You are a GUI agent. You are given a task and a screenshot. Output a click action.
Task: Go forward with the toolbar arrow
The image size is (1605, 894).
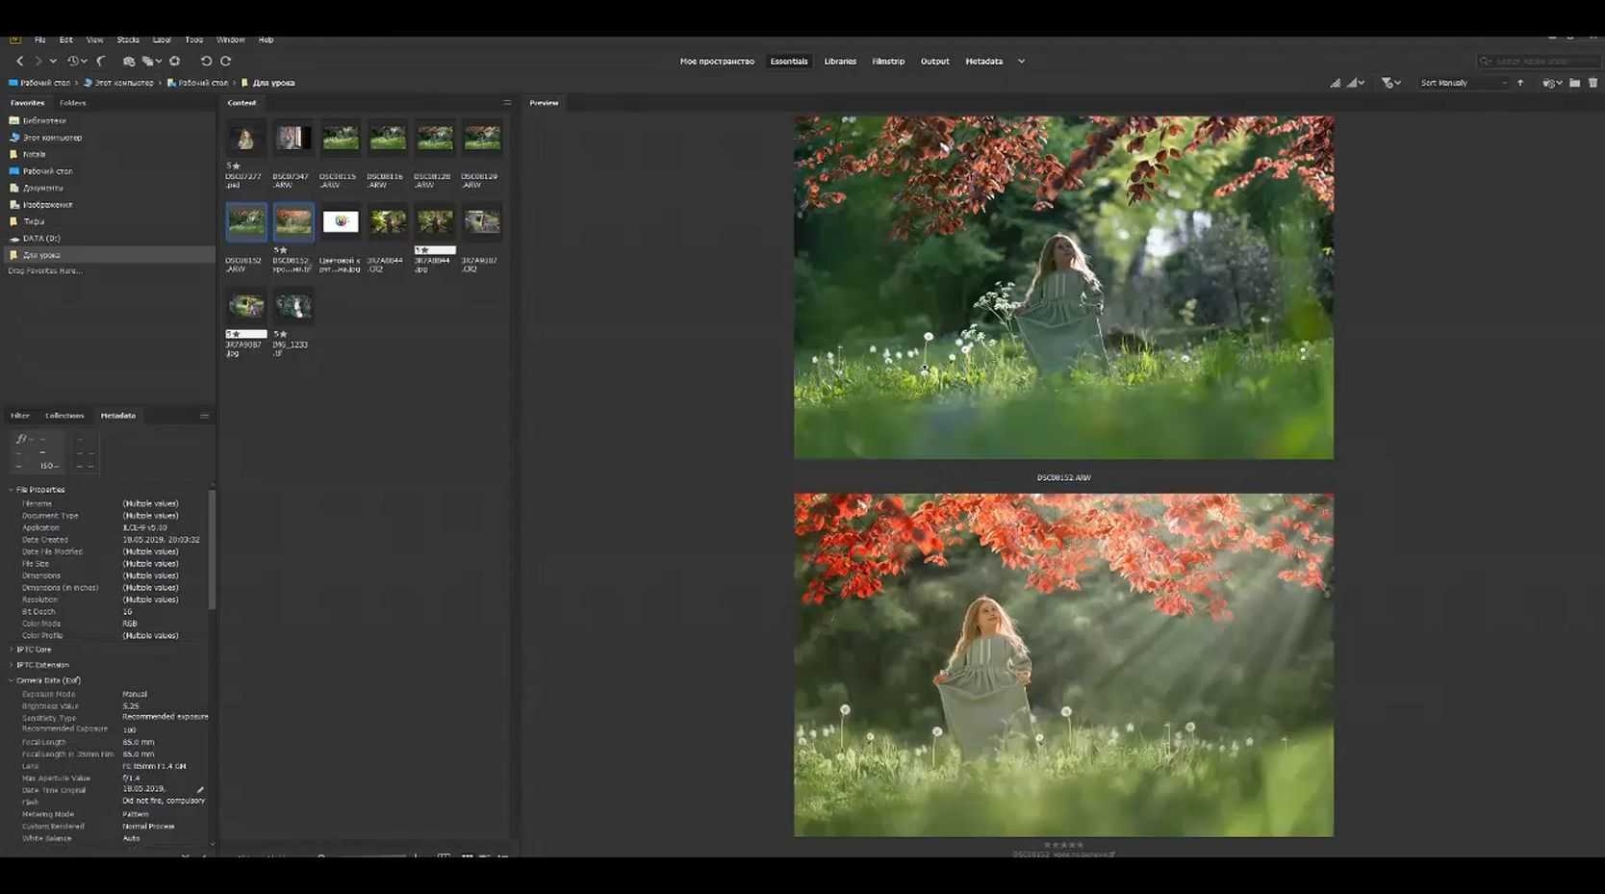pyautogui.click(x=38, y=61)
